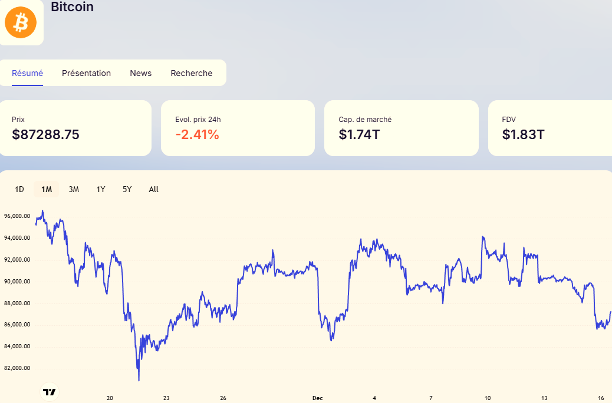Viewport: 612px width, 403px height.
Task: Click the 20 date label on the chart axis
Action: [110, 398]
